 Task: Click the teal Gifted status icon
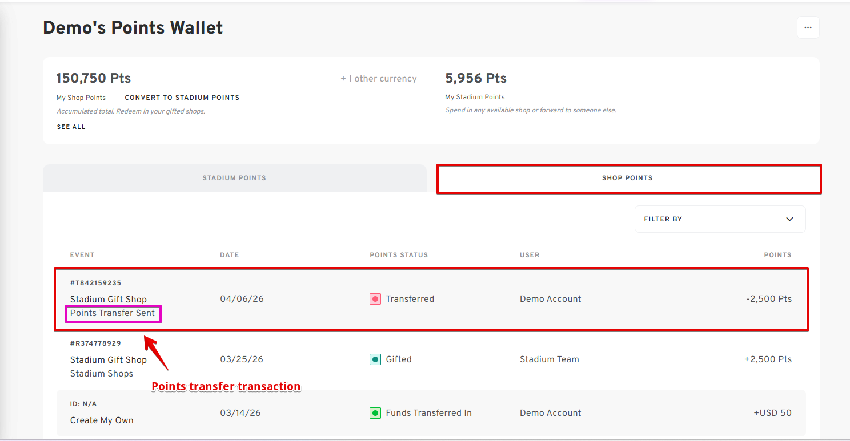point(375,359)
